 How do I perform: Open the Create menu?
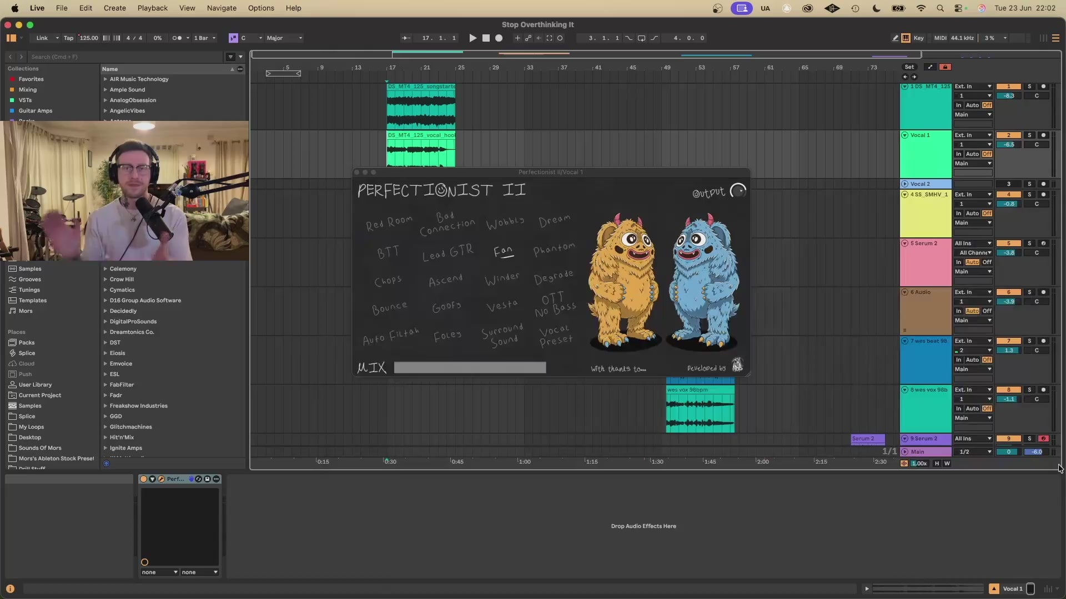click(x=114, y=8)
